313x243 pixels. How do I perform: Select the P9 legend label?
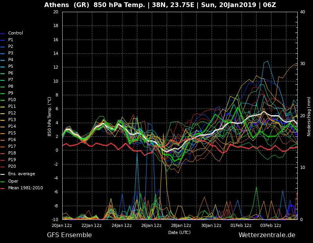click(x=11, y=93)
